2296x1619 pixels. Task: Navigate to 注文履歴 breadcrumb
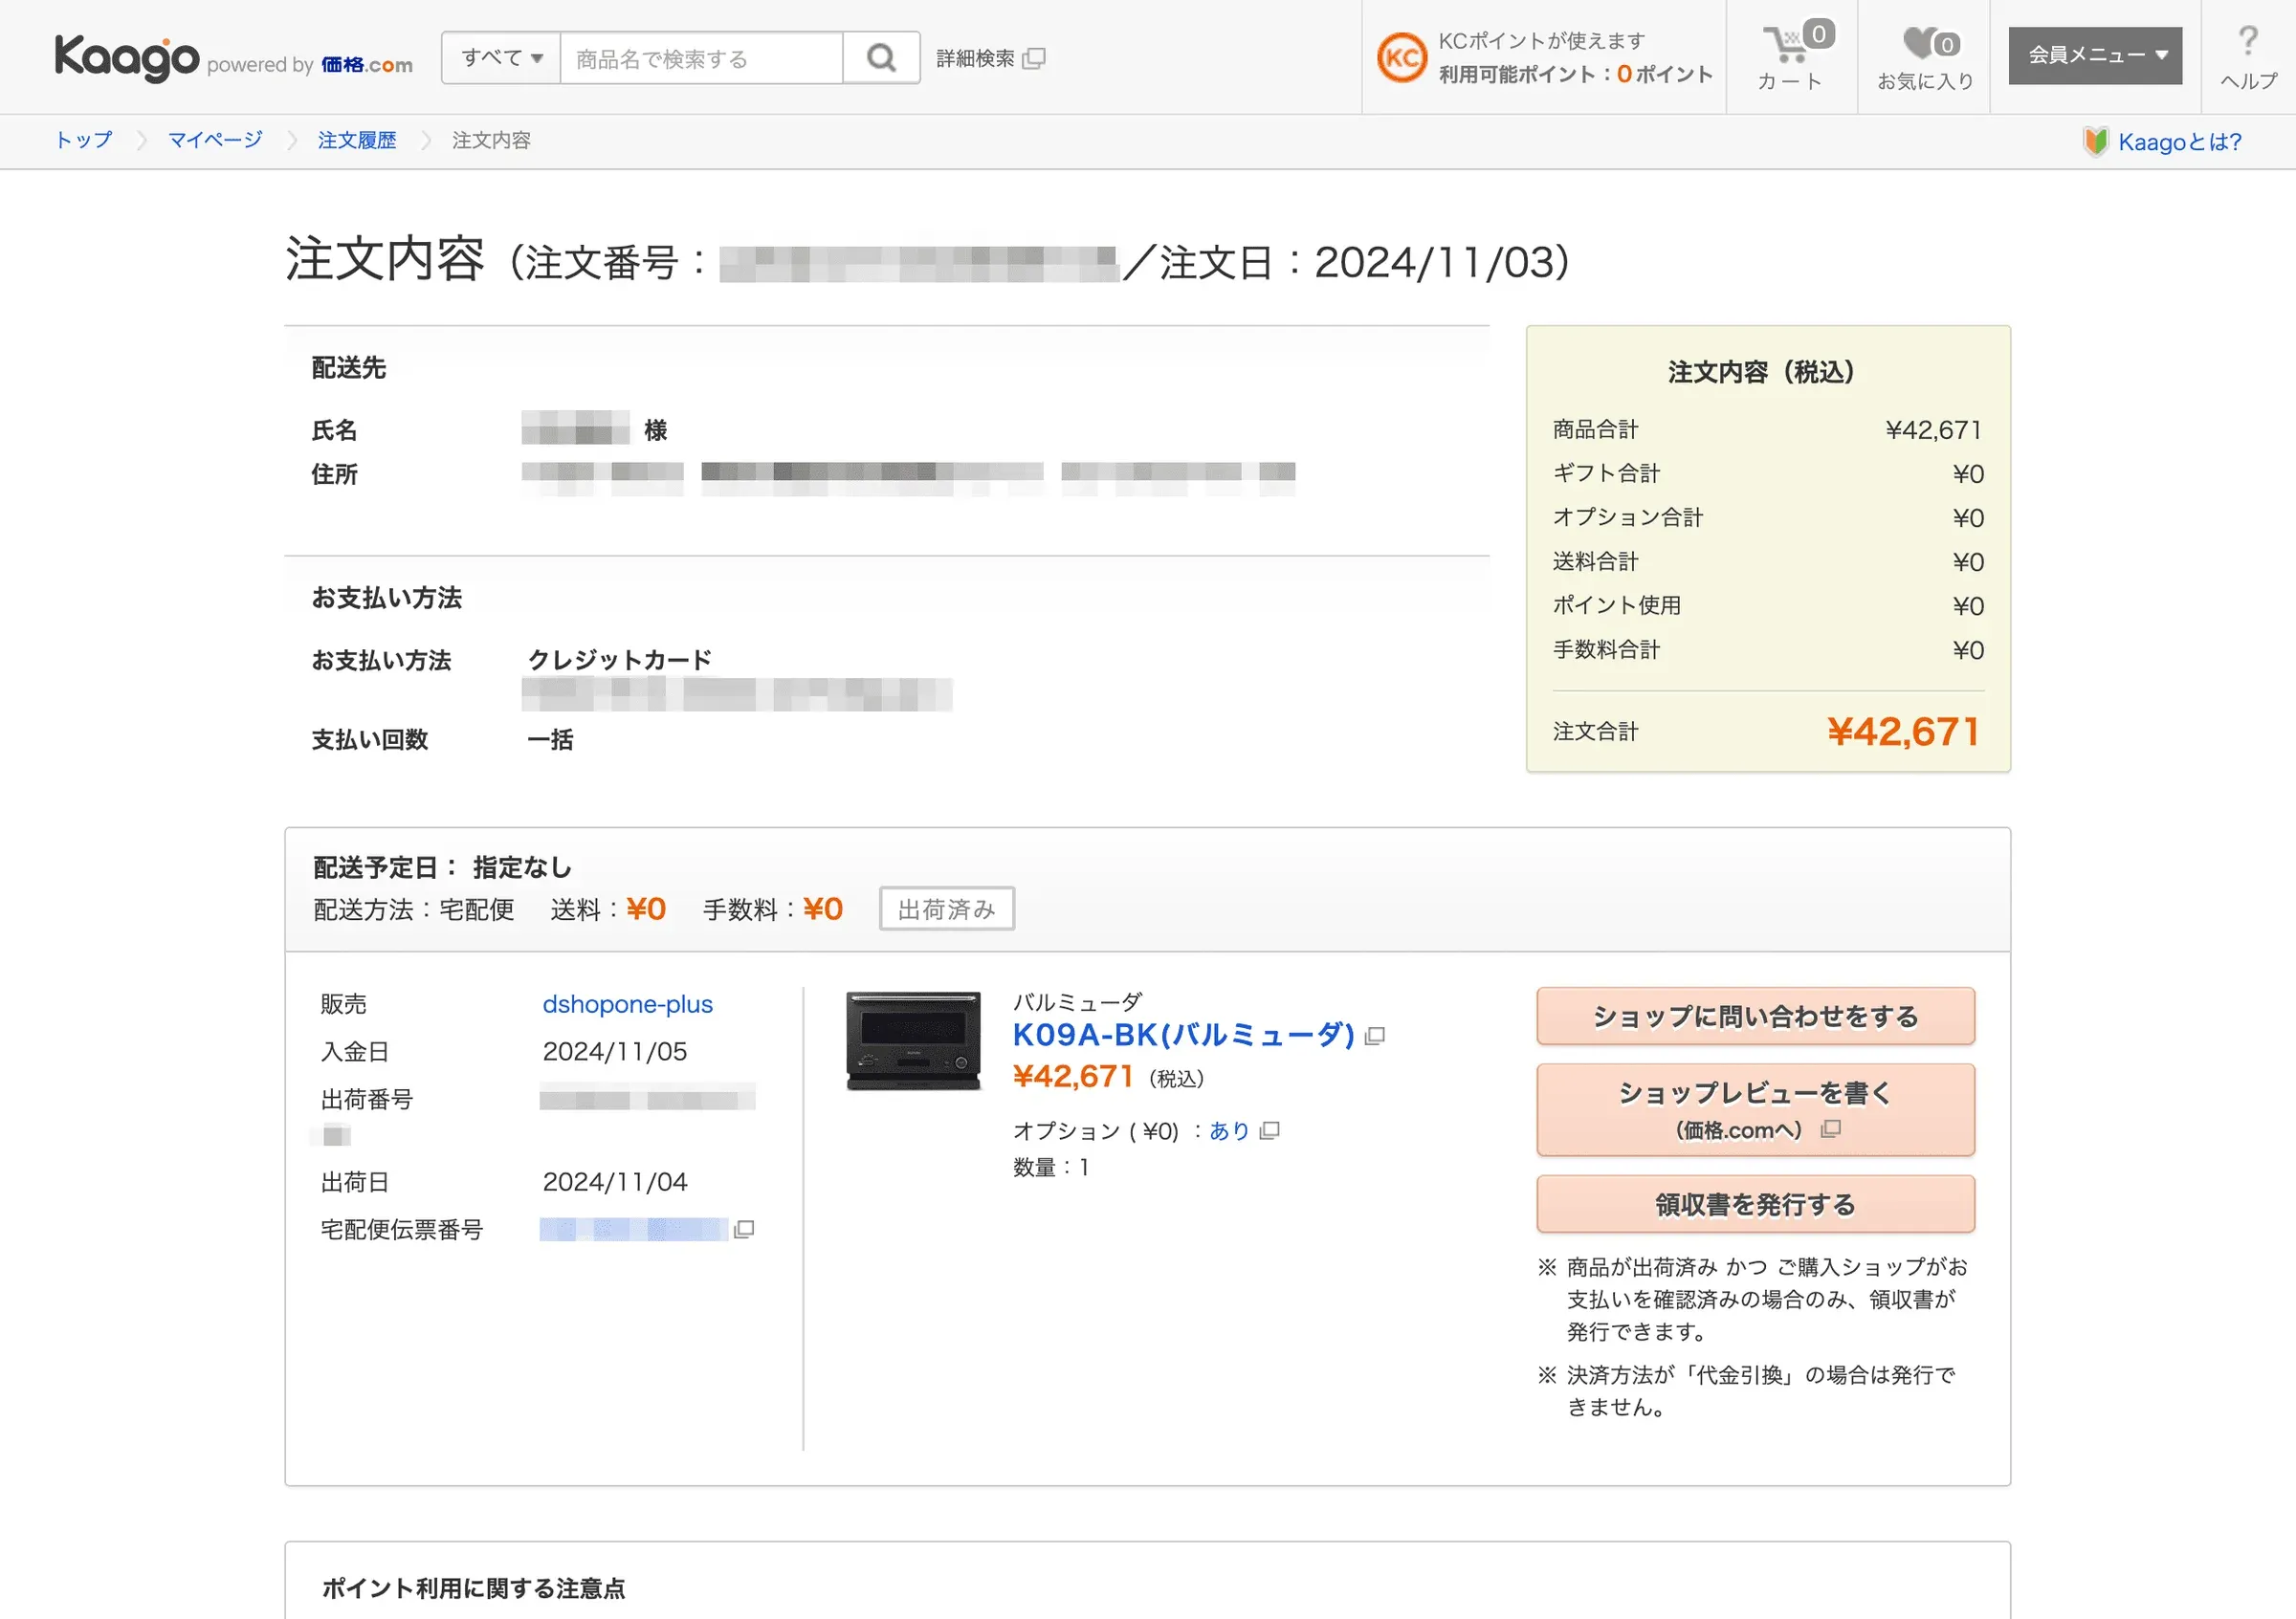tap(357, 140)
